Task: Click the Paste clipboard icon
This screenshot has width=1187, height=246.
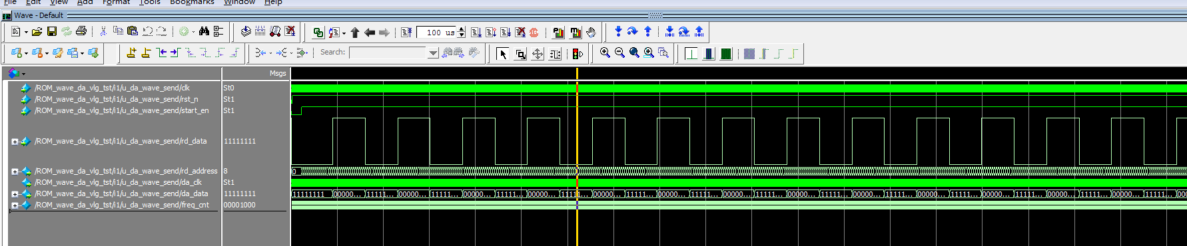Action: 132,31
